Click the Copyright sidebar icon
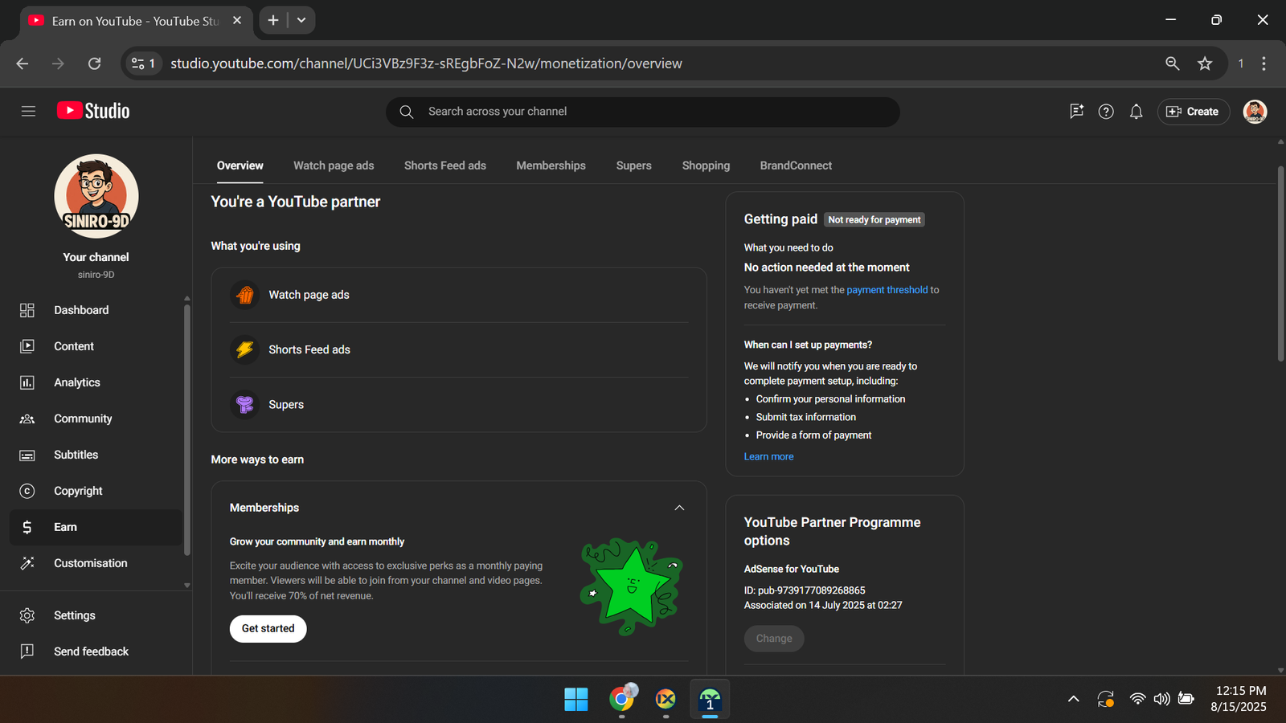Image resolution: width=1286 pixels, height=723 pixels. click(27, 491)
